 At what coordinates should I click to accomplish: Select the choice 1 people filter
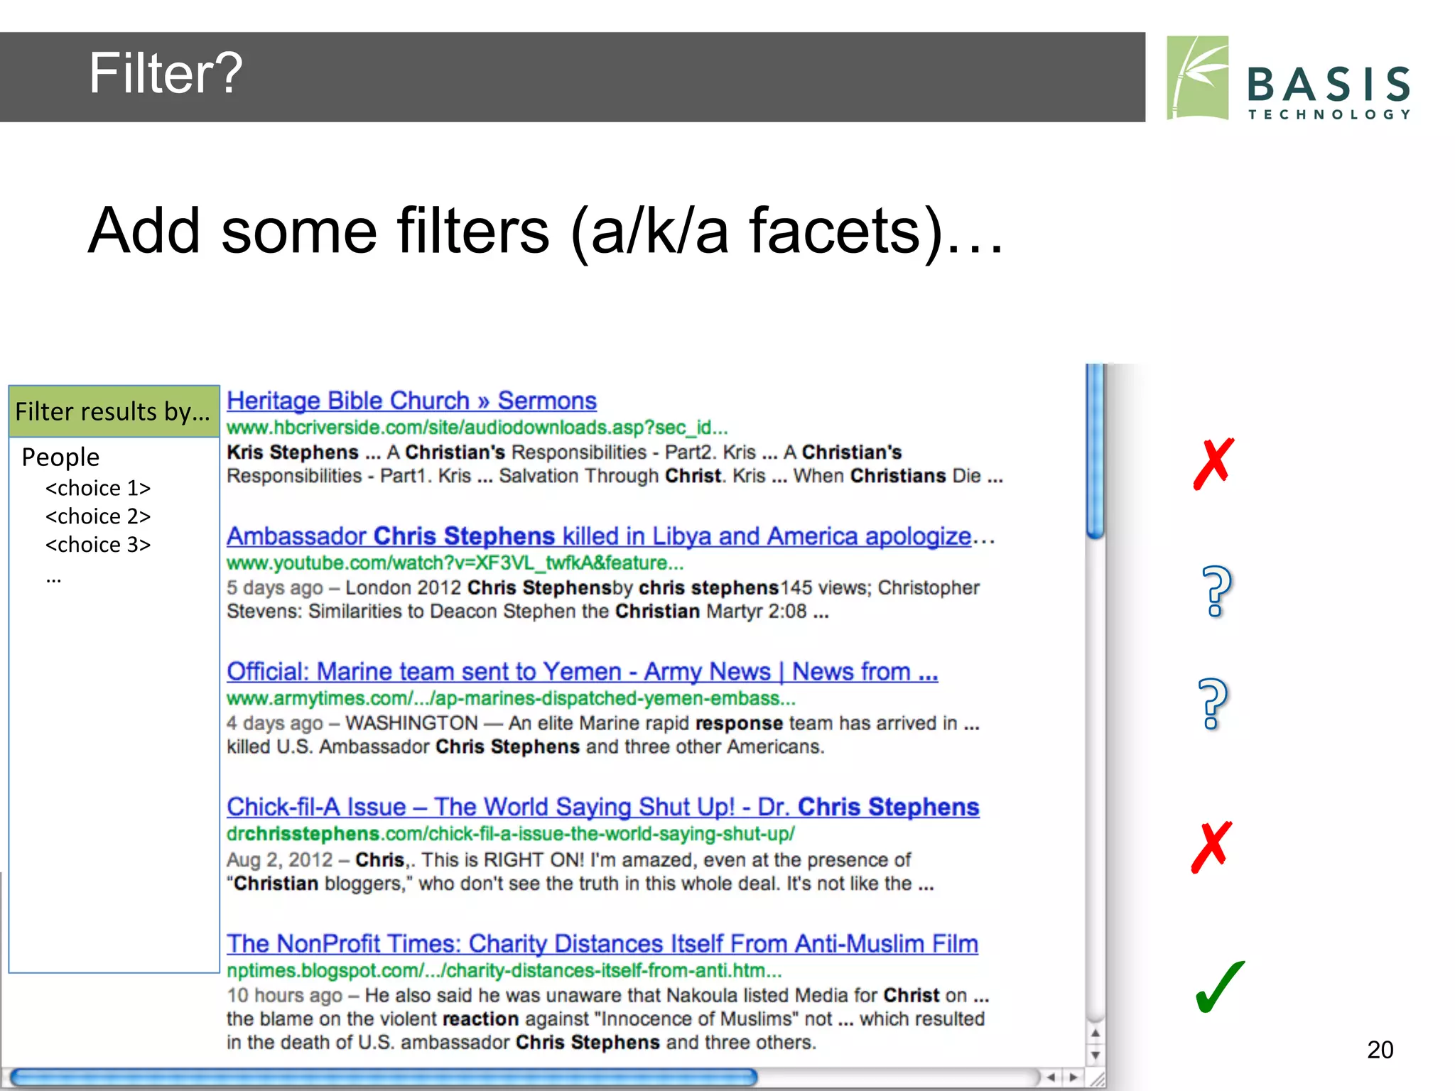(98, 488)
